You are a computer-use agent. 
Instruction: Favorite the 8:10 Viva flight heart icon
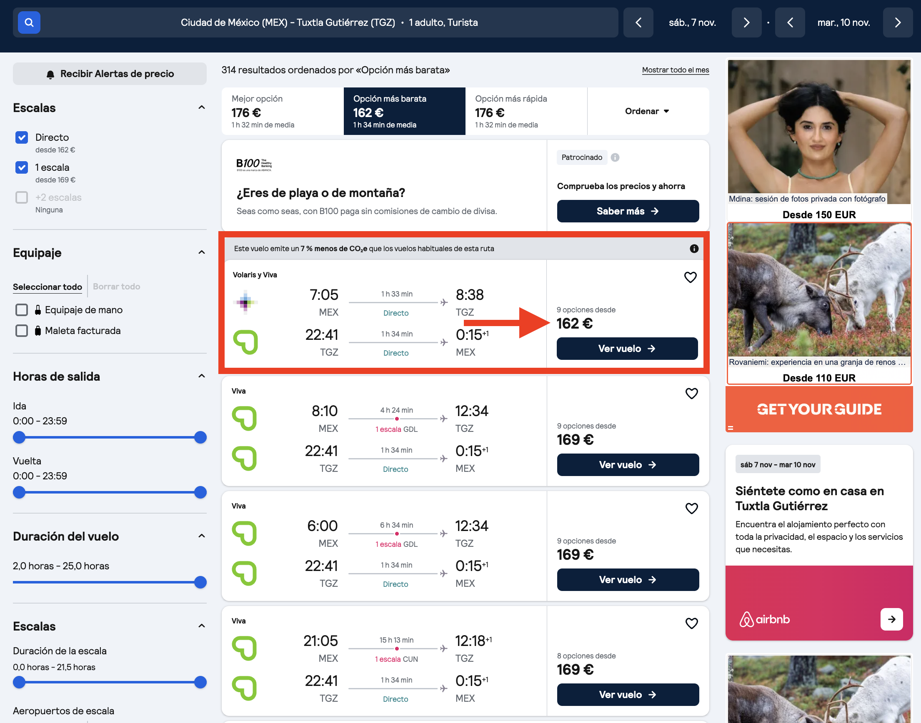[x=691, y=393]
